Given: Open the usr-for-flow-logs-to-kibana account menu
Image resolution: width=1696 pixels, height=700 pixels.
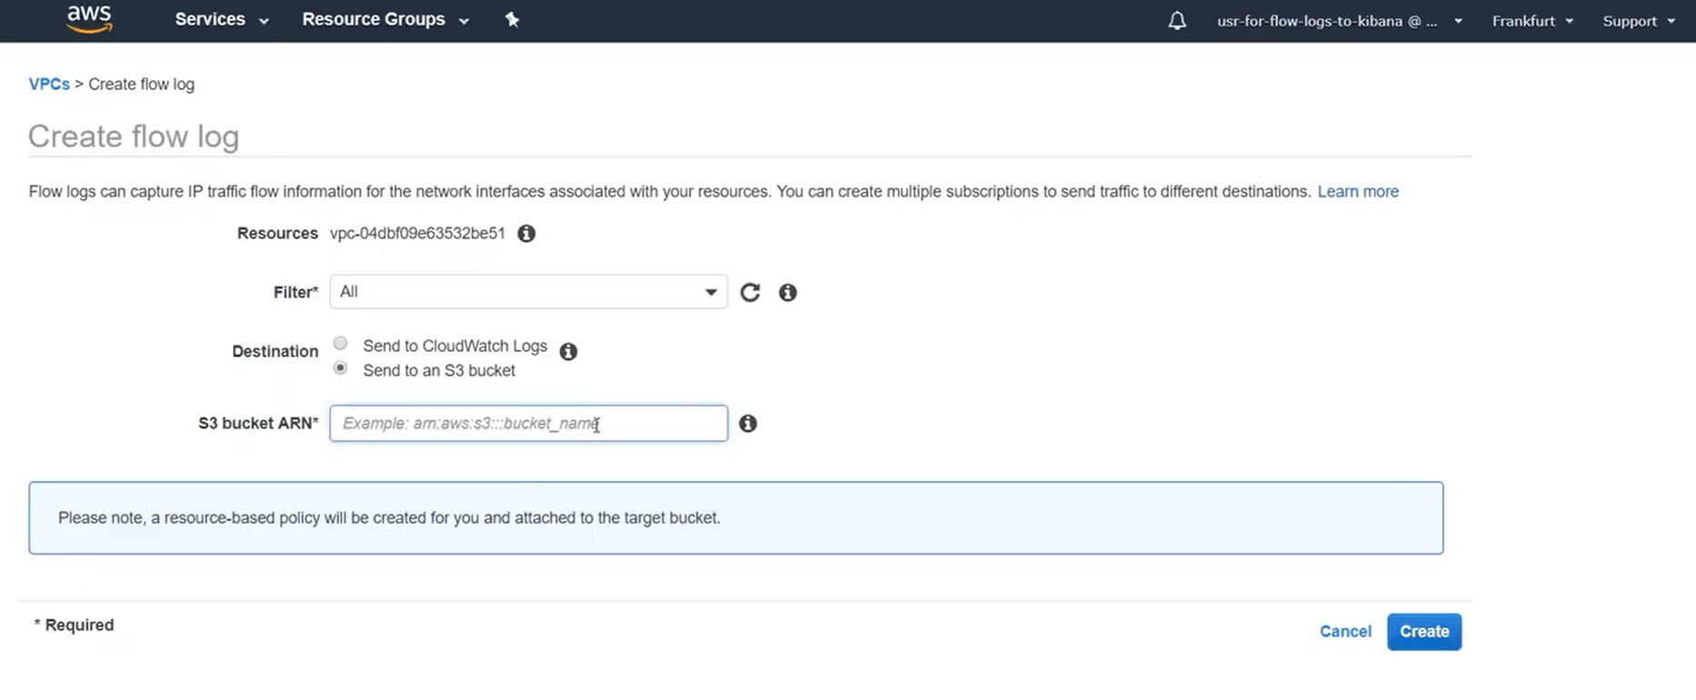Looking at the screenshot, I should [1339, 21].
